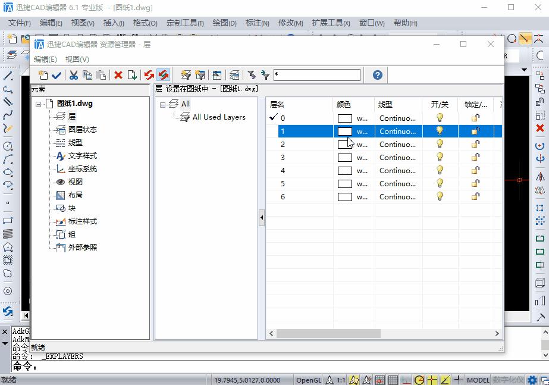Select All Used Layers filter
The image size is (549, 385).
[x=219, y=117]
